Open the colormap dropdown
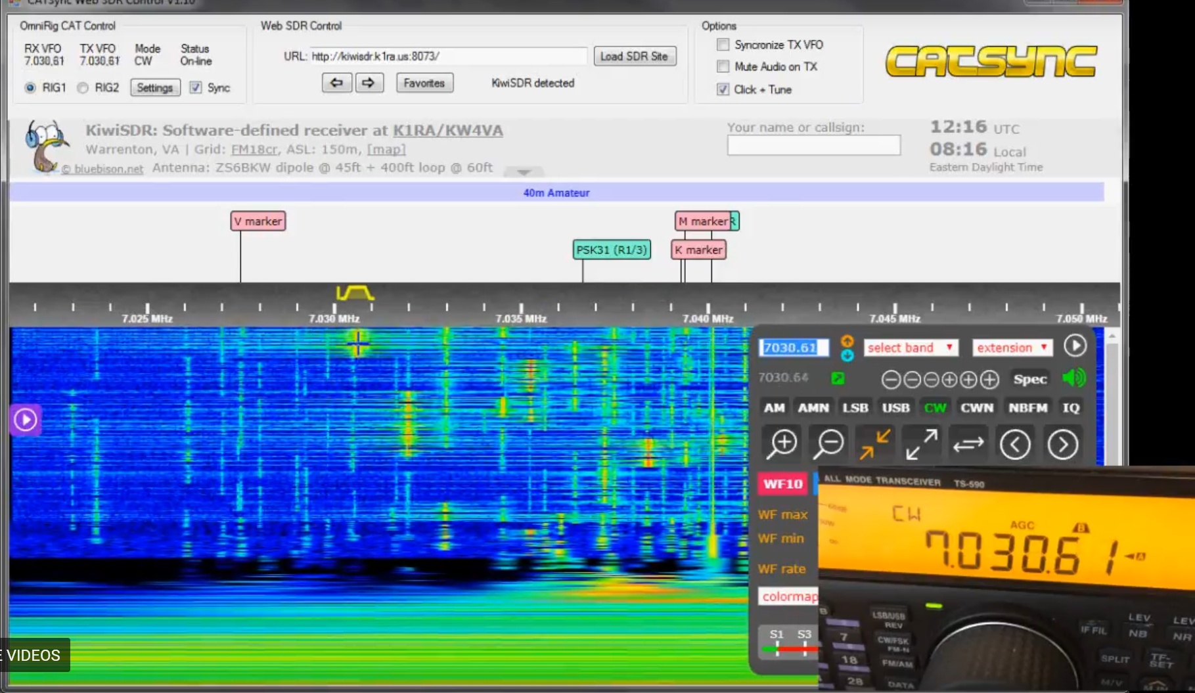The height and width of the screenshot is (693, 1195). (788, 596)
